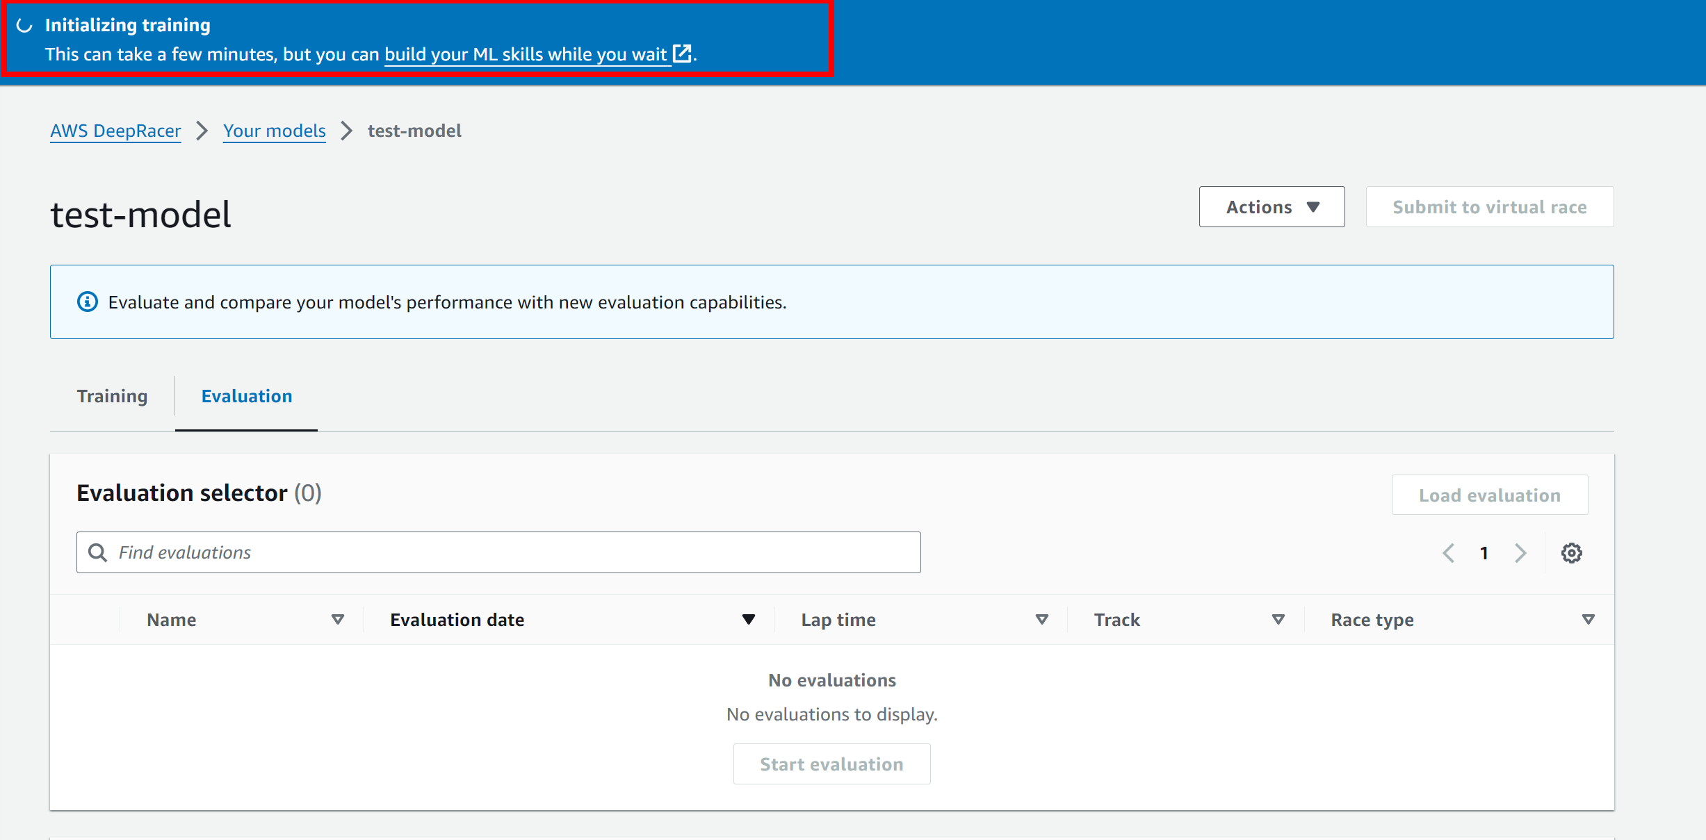This screenshot has width=1706, height=840.
Task: Switch to the Training tab
Action: point(112,396)
